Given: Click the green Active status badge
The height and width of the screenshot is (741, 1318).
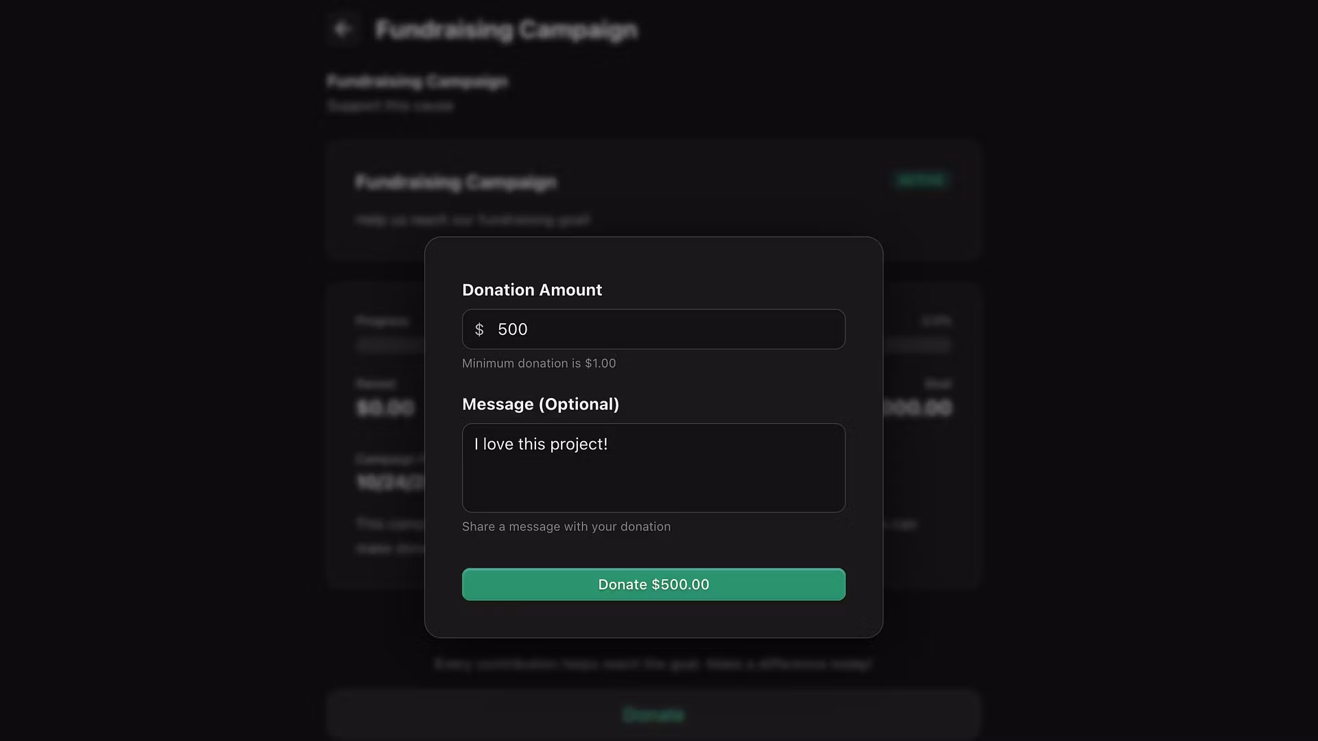Looking at the screenshot, I should 921,180.
